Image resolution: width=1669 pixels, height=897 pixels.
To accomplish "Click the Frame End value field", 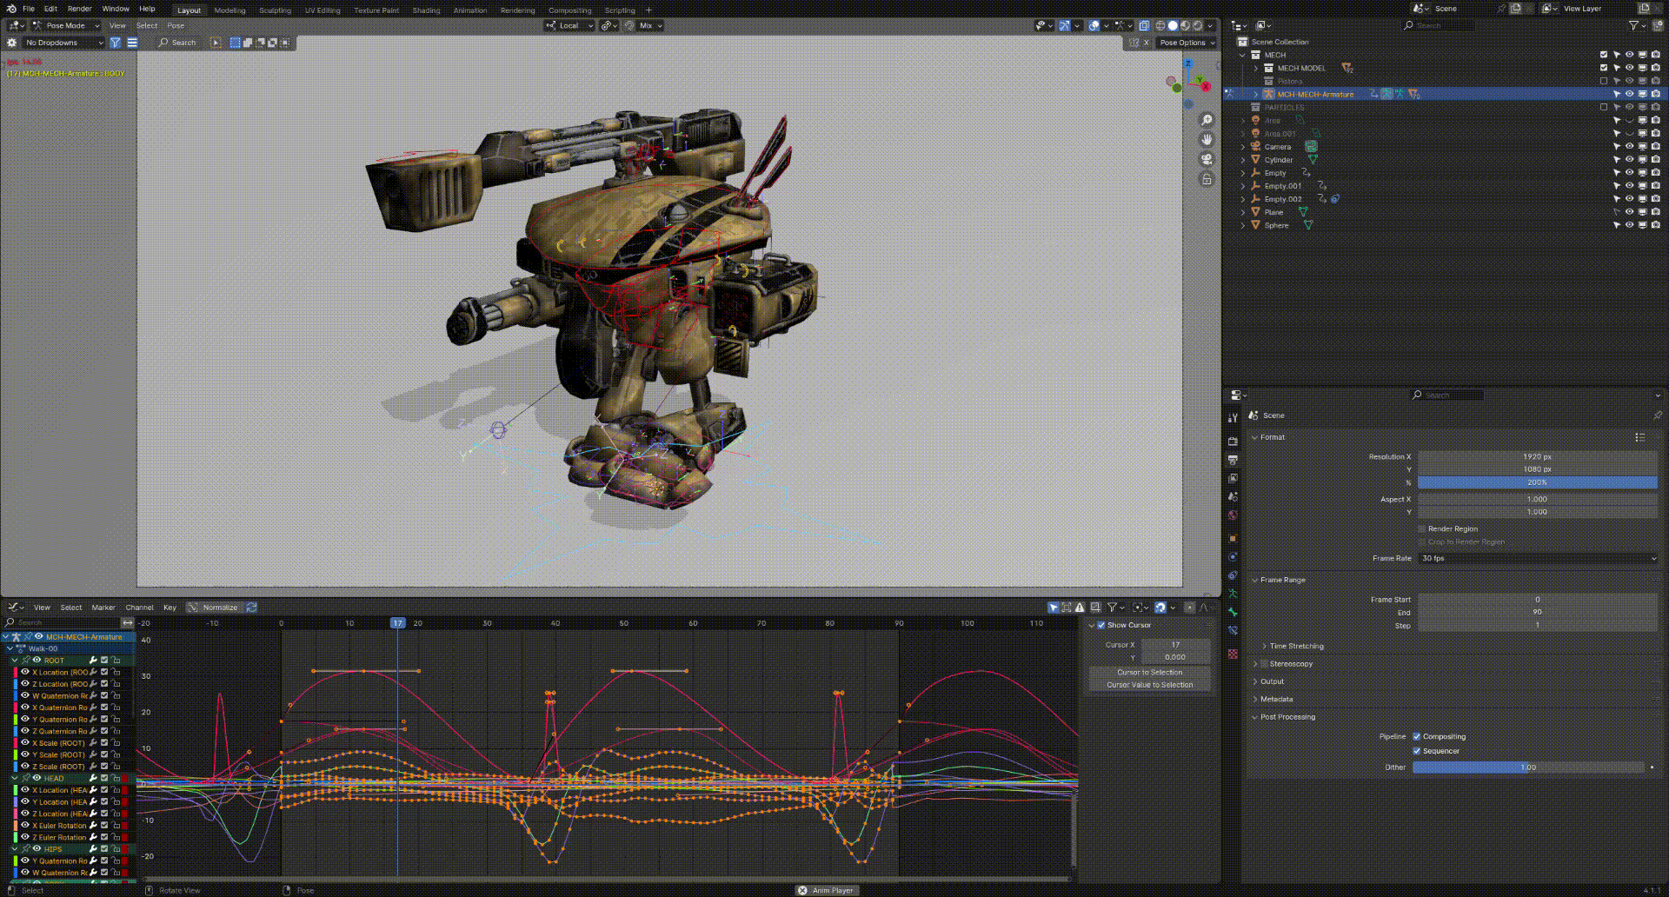I will coord(1538,612).
